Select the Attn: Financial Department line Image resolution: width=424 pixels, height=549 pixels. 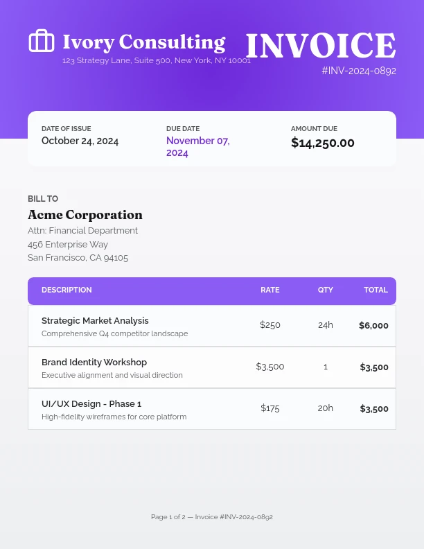pos(82,231)
